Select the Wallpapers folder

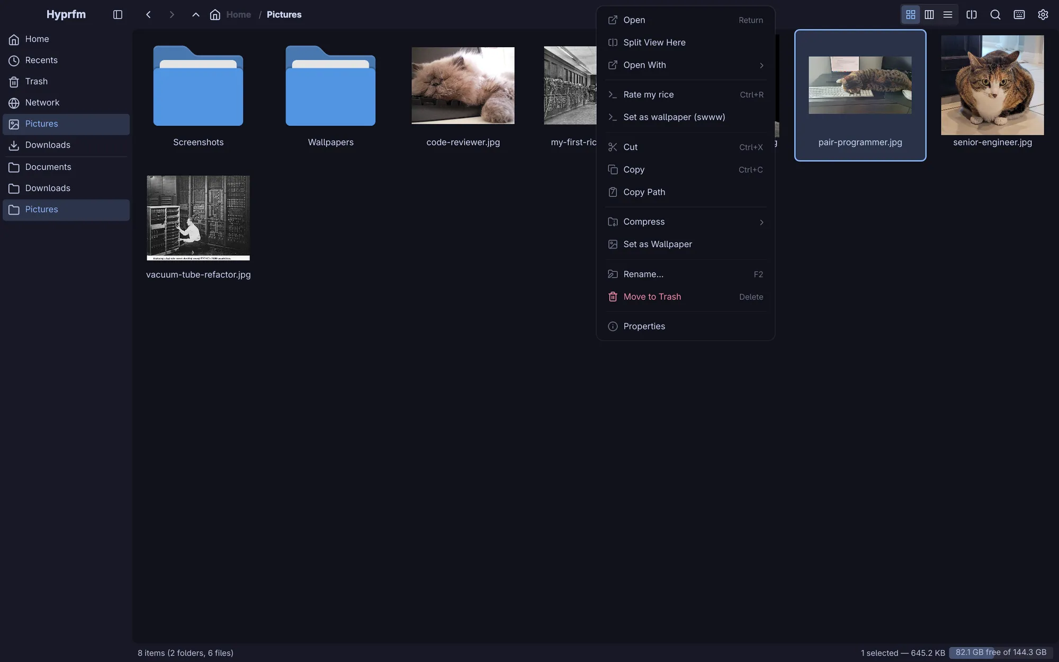point(330,95)
